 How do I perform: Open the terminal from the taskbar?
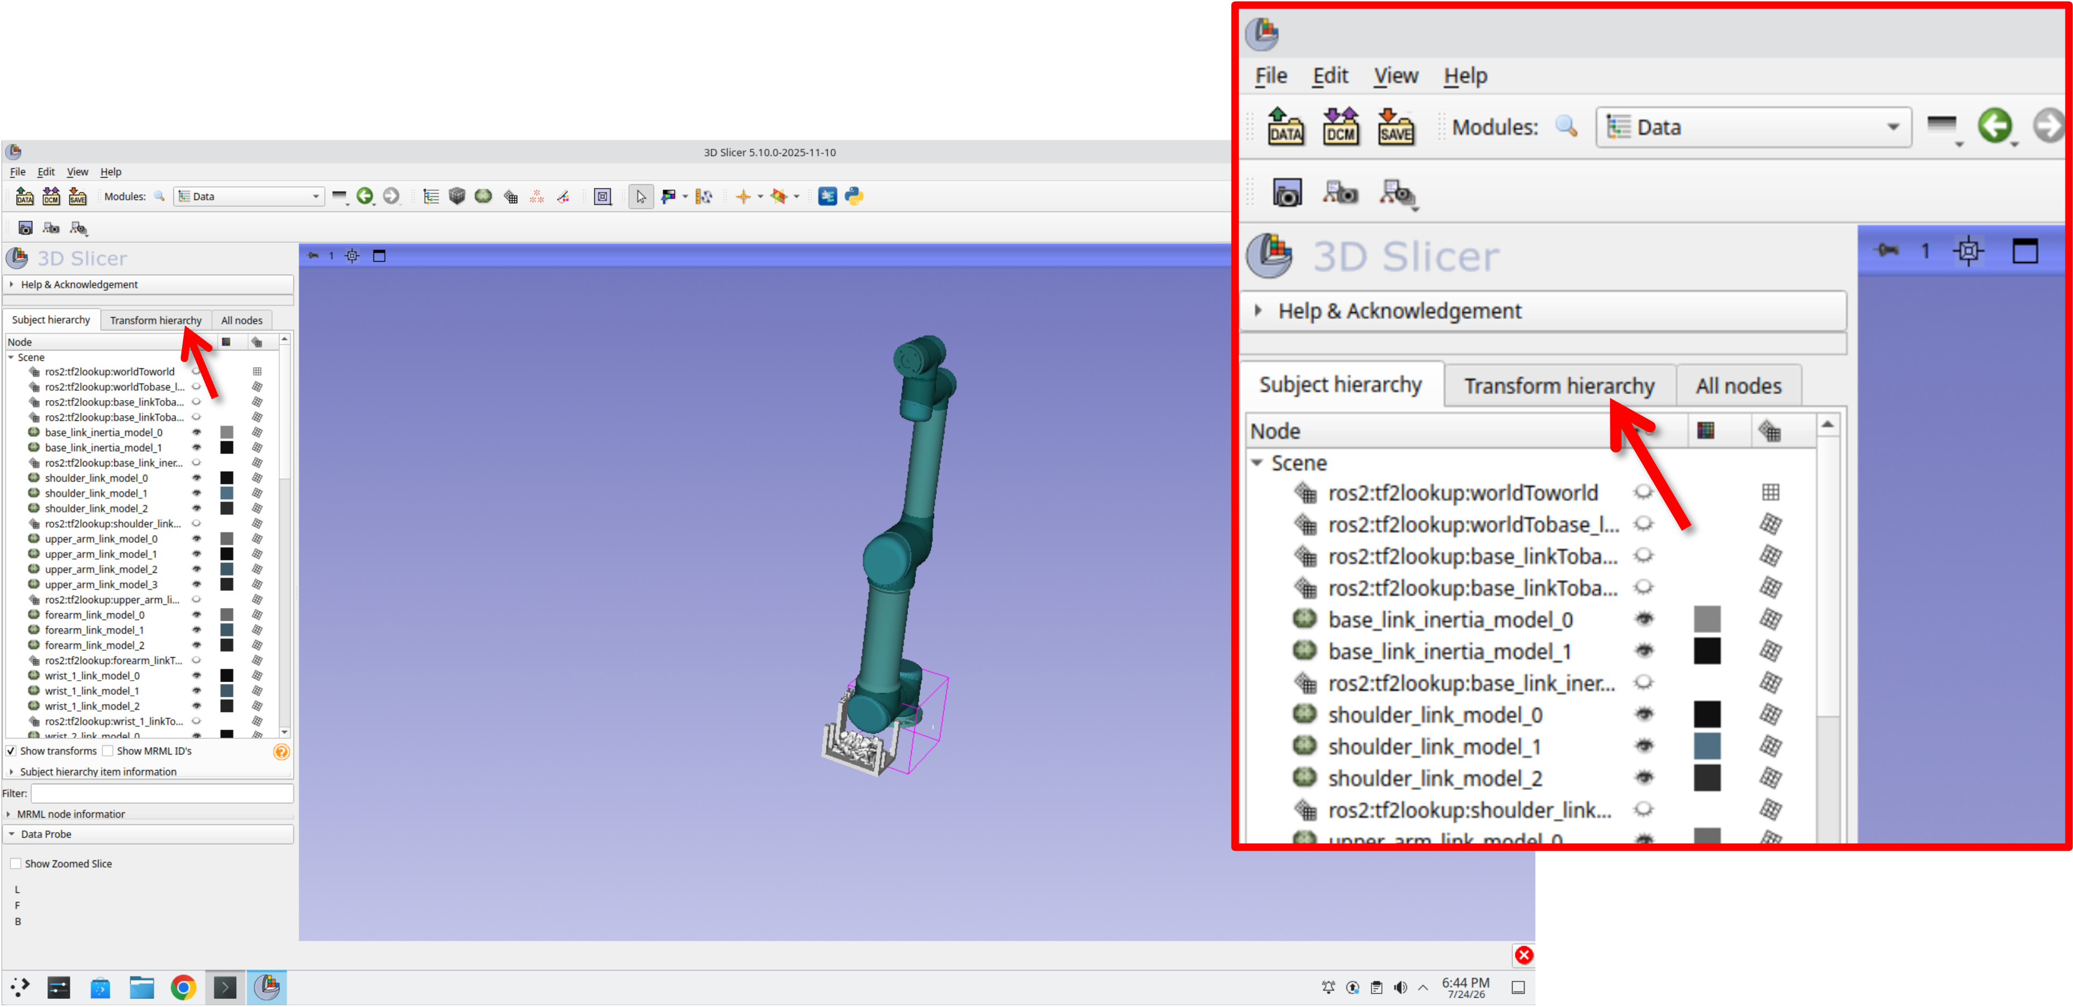pos(225,988)
